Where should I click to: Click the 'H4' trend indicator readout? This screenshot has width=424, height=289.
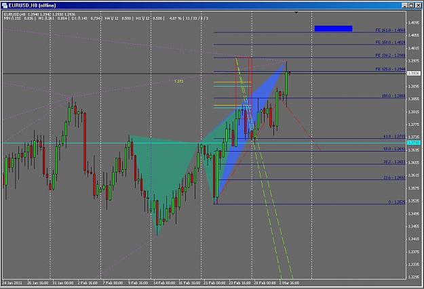[x=118, y=18]
